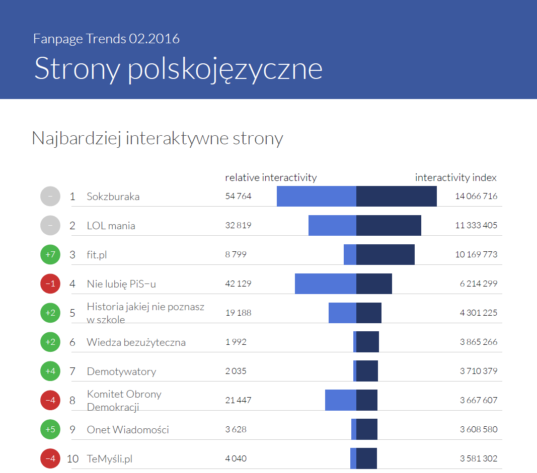Click the grey no-change badge beside Sokzburaka

[x=50, y=196]
